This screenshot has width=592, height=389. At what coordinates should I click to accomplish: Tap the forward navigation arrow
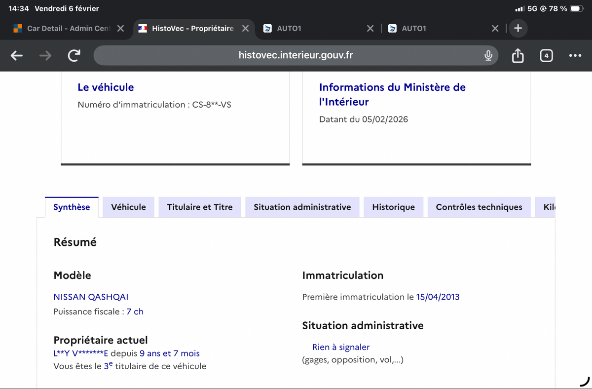[x=45, y=56]
